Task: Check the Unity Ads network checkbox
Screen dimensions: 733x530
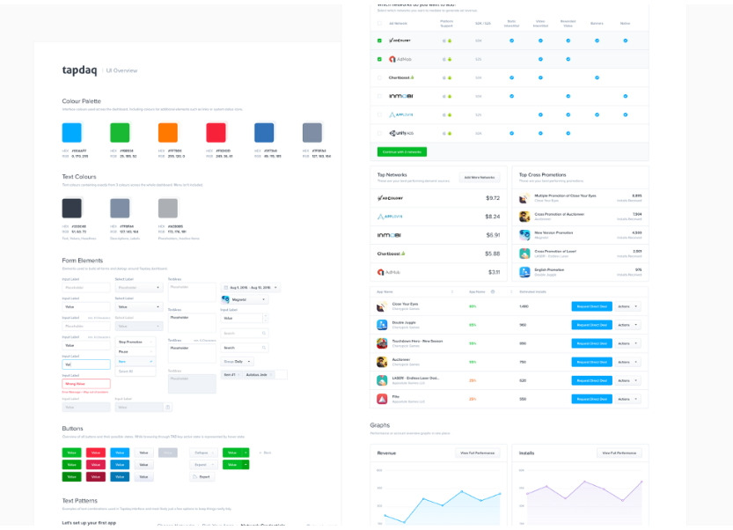Action: (x=379, y=133)
